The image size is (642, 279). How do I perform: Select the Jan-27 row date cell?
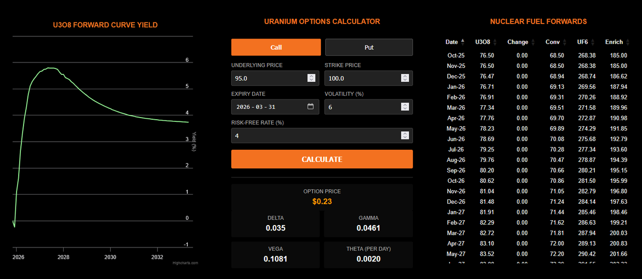[x=455, y=212]
